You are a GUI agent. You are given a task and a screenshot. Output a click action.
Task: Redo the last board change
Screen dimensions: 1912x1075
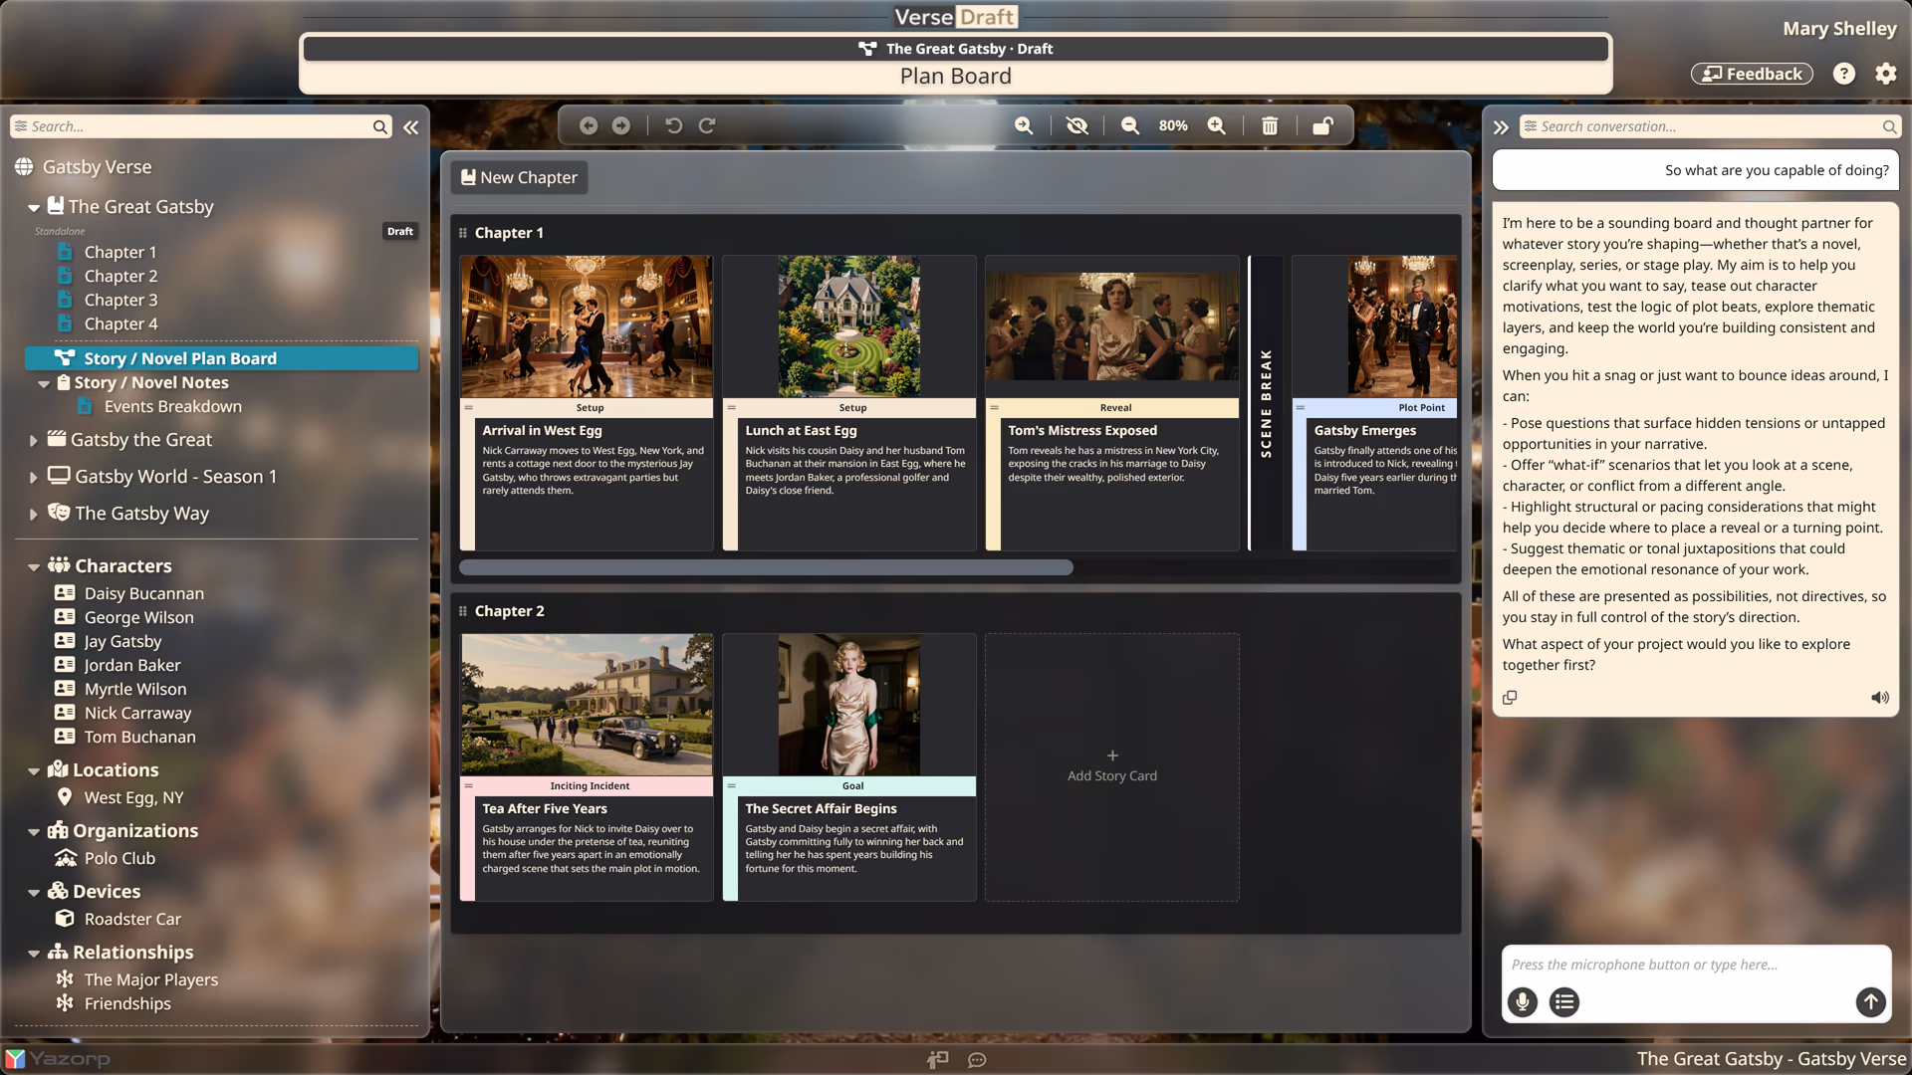coord(707,125)
